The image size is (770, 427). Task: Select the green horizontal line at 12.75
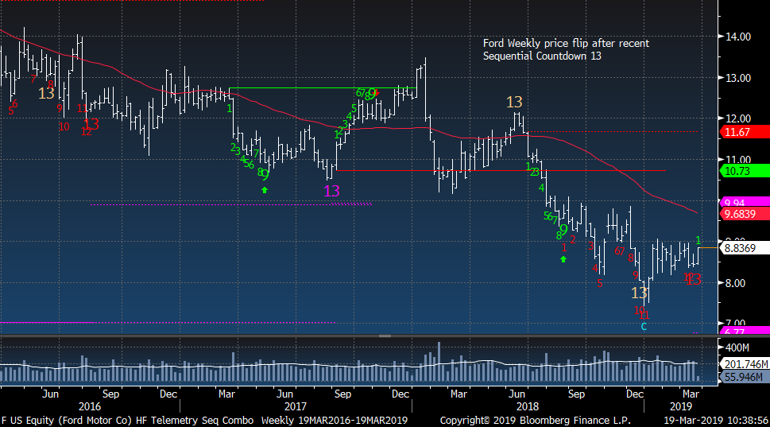tap(323, 88)
